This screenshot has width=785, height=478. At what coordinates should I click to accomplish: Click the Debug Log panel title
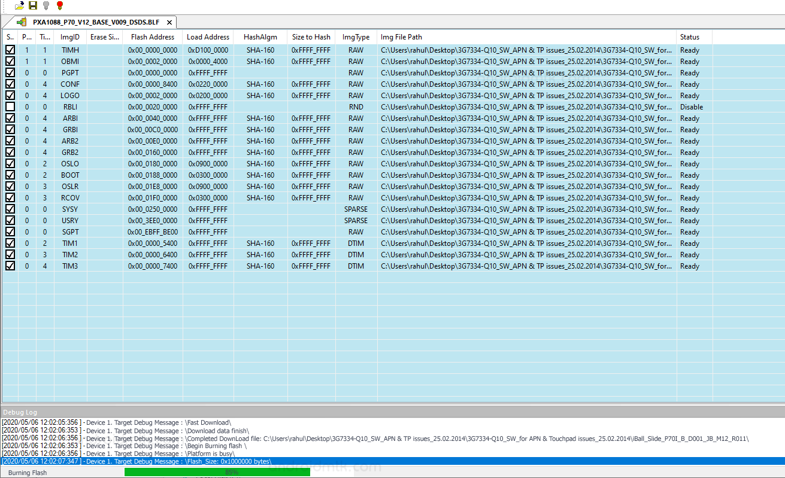point(19,412)
